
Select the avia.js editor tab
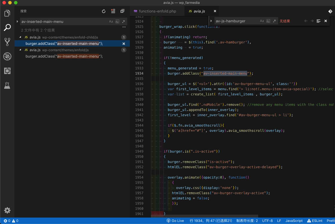[x=199, y=11]
